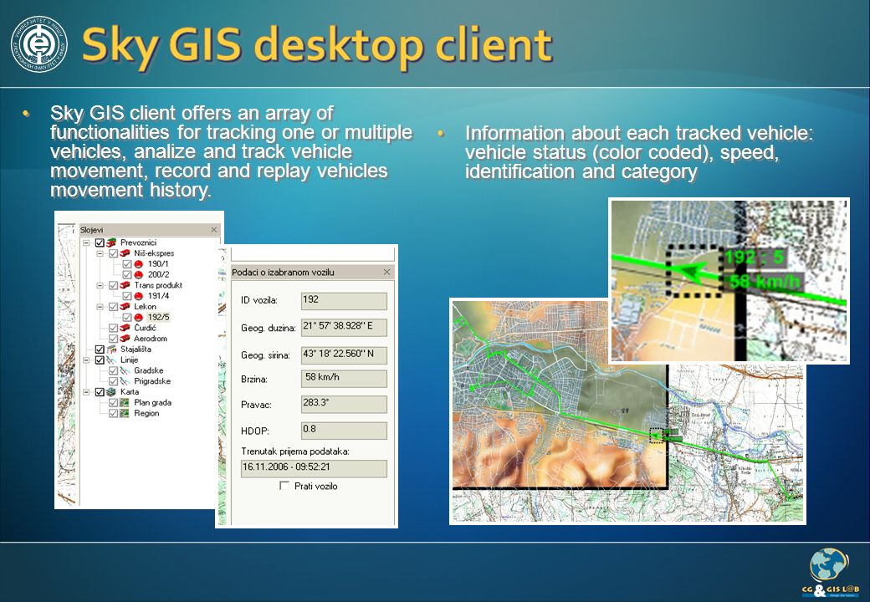The height and width of the screenshot is (602, 870).
Task: Uncheck the Niš-ekspres checkbox
Action: coord(113,253)
